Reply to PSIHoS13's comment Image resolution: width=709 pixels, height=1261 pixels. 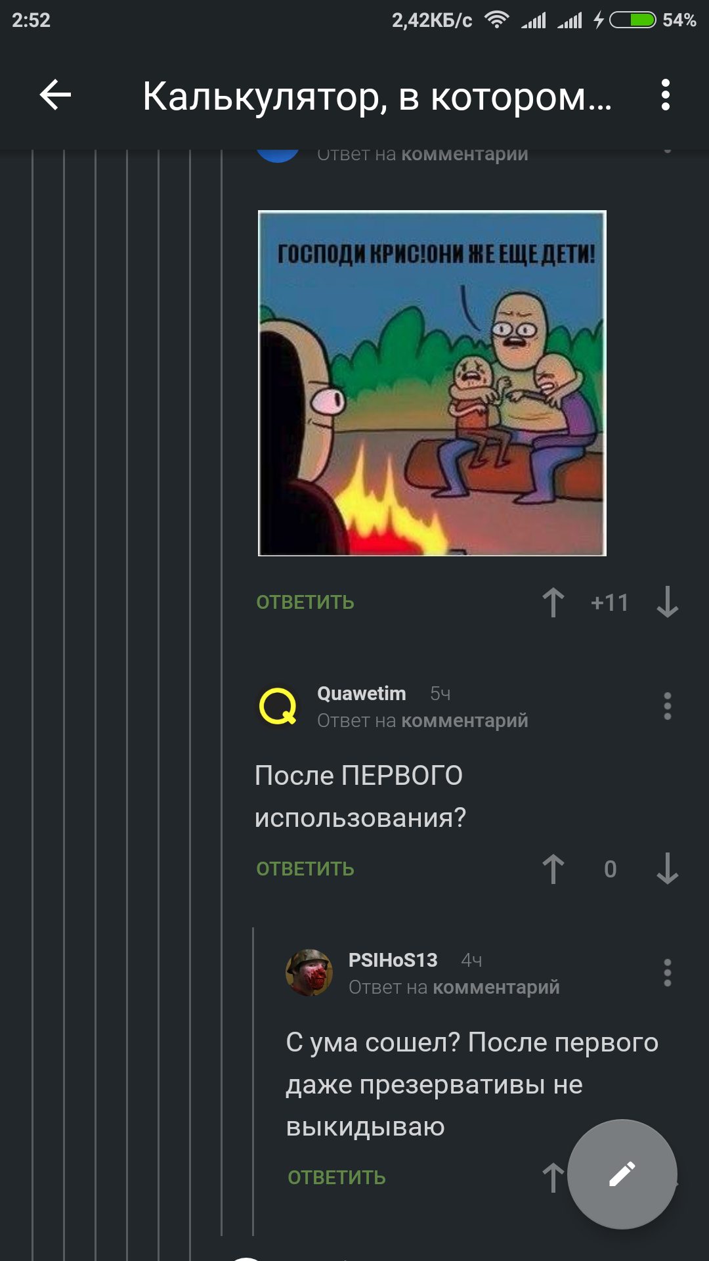[337, 1178]
